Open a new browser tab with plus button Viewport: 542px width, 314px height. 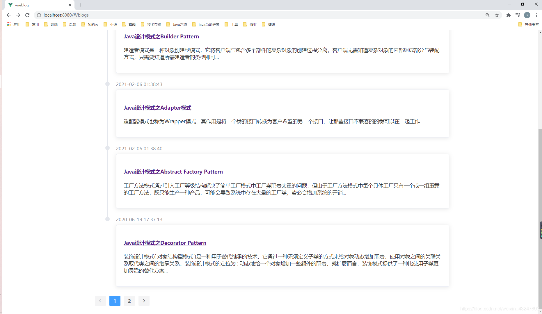point(81,5)
